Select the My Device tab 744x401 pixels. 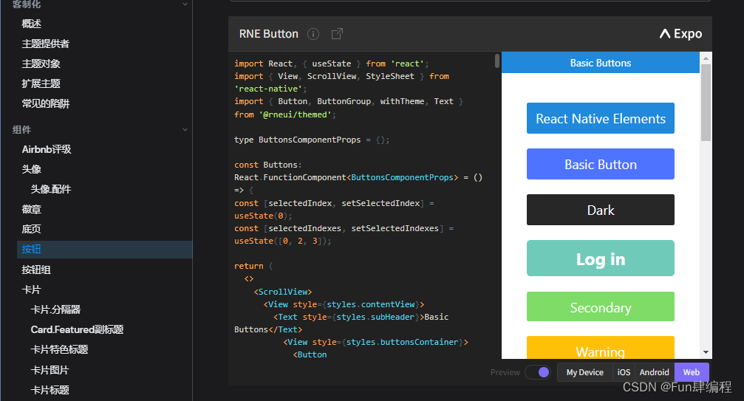584,372
